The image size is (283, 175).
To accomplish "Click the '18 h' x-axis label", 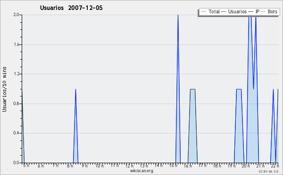I will coord(217,166).
